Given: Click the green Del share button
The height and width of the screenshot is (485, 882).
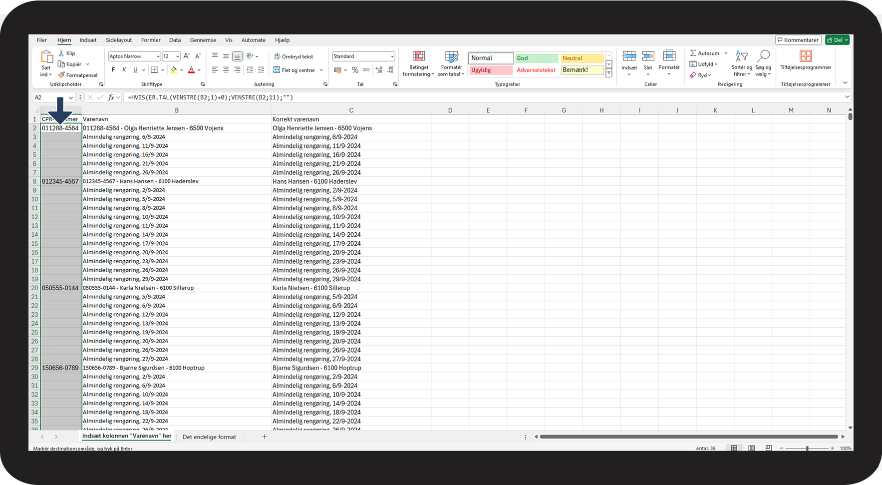Looking at the screenshot, I should [x=837, y=40].
